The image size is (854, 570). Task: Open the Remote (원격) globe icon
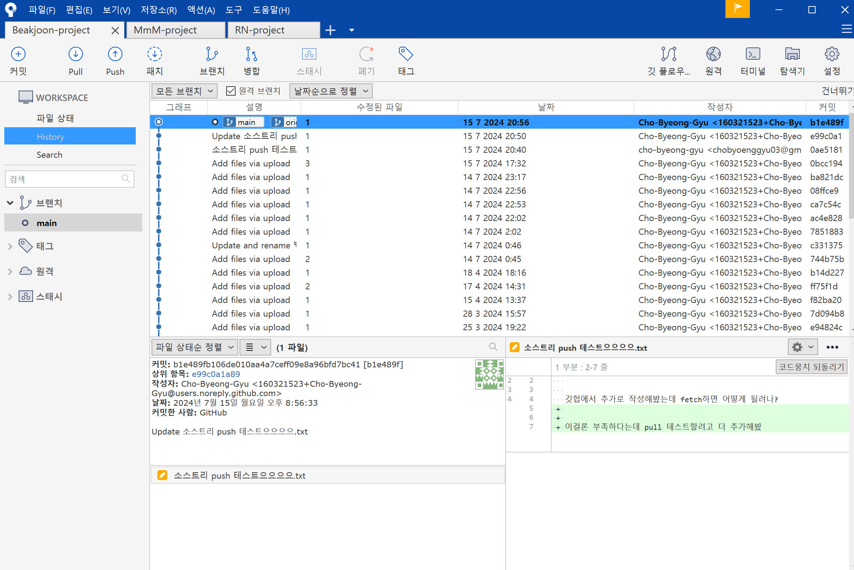pyautogui.click(x=714, y=61)
